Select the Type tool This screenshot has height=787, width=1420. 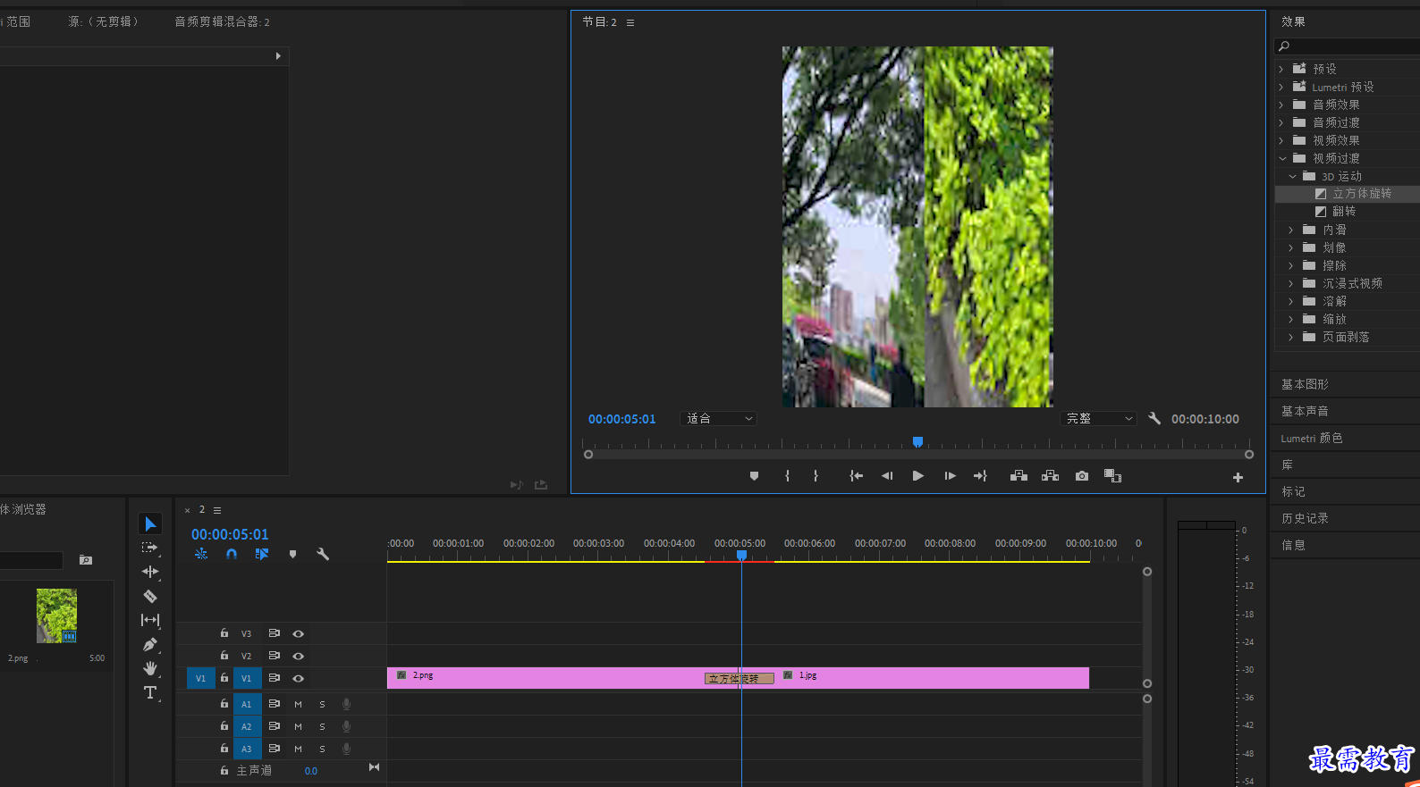150,692
